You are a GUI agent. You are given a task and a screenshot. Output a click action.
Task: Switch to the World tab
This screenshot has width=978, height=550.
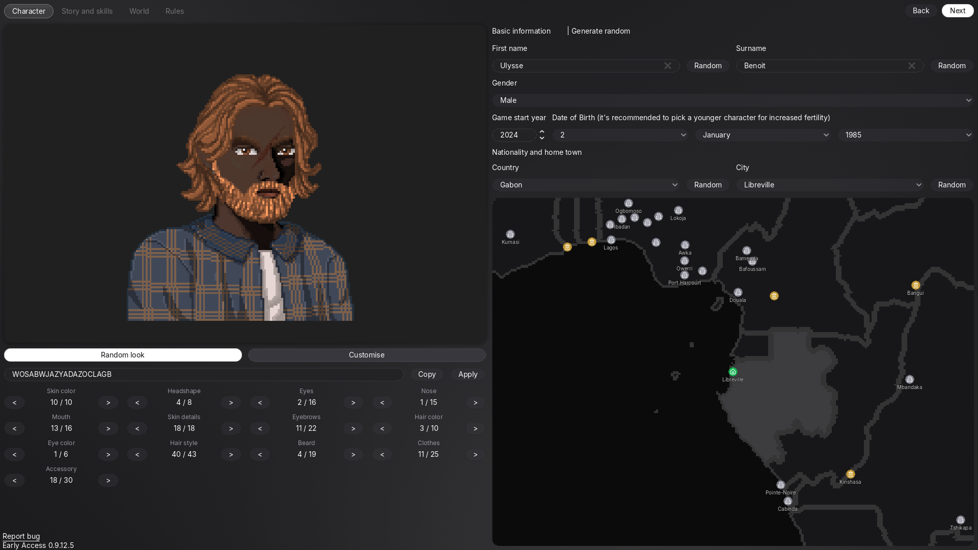[x=139, y=11]
